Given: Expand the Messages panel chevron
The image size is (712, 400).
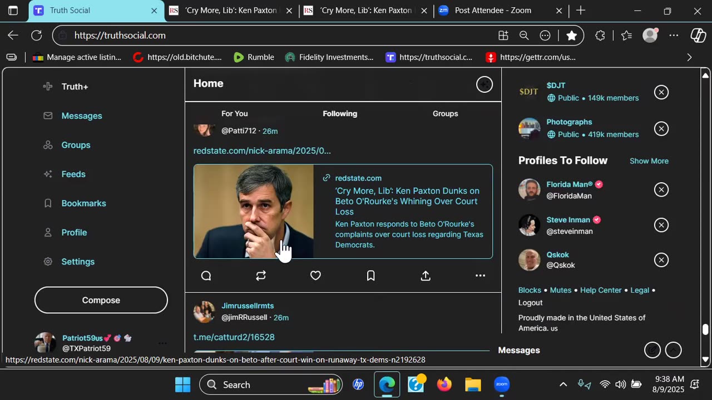Looking at the screenshot, I should pos(673,350).
